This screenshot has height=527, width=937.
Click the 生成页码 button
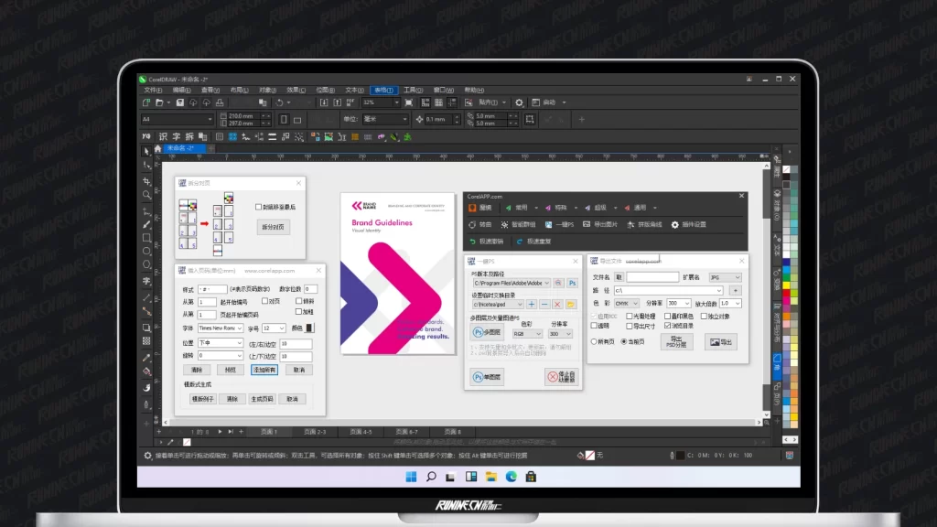coord(262,399)
